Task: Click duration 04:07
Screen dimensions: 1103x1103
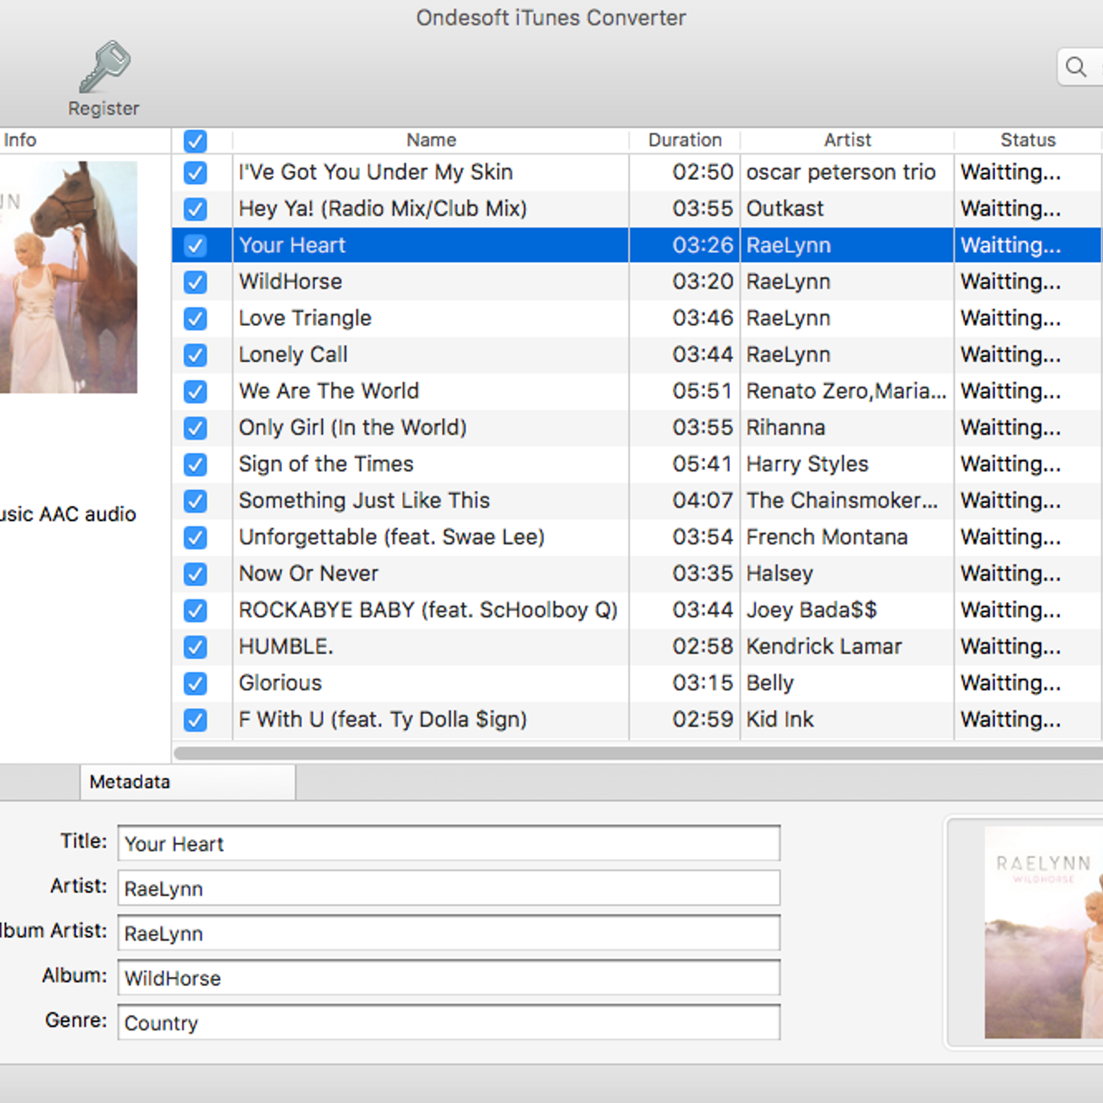Action: (x=702, y=501)
